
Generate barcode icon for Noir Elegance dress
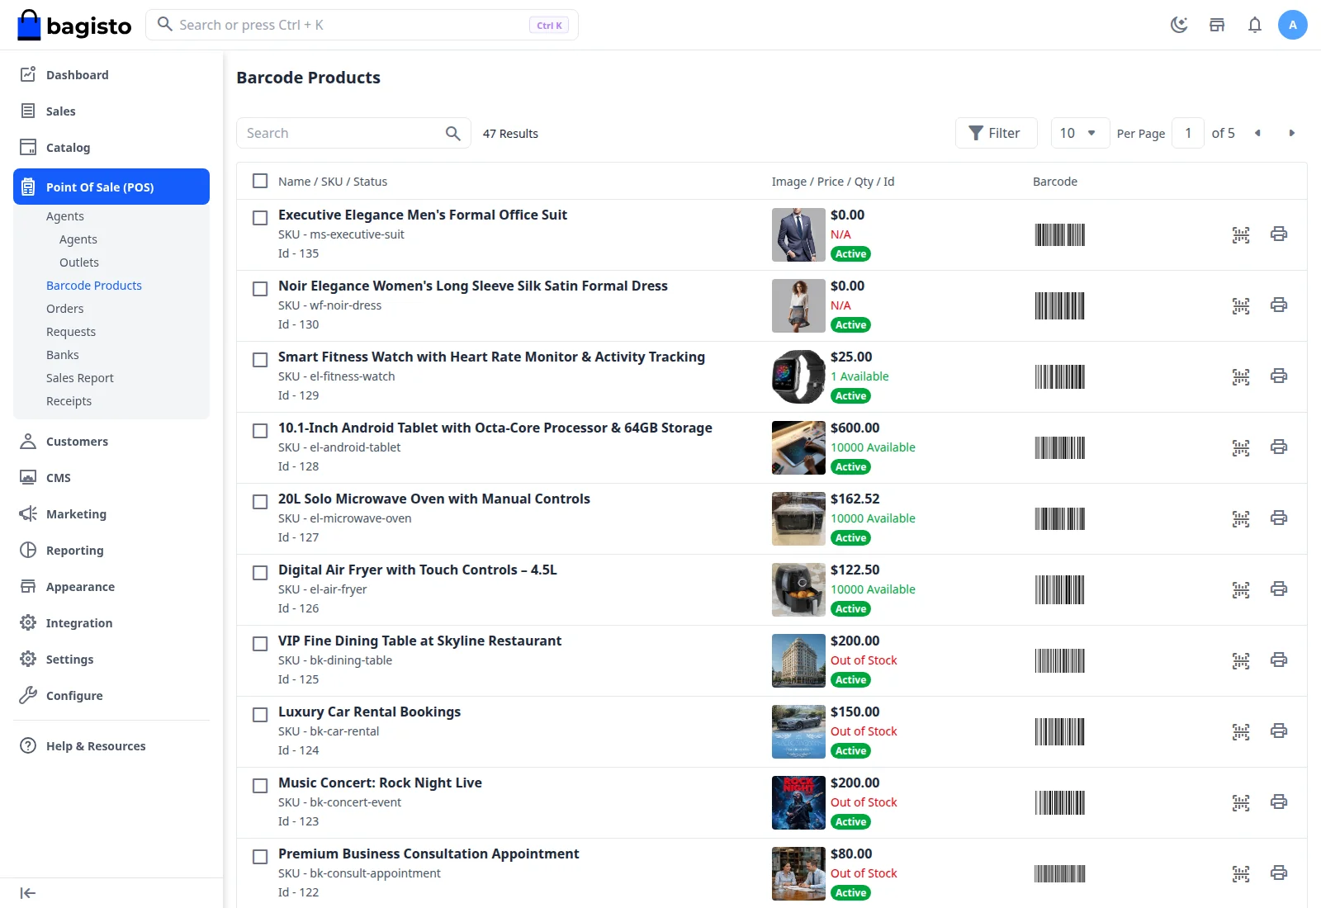tap(1241, 305)
